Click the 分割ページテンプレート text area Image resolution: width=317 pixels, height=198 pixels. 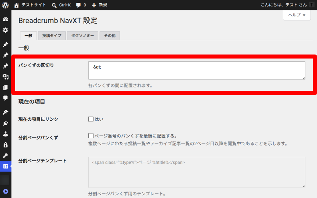point(197,172)
